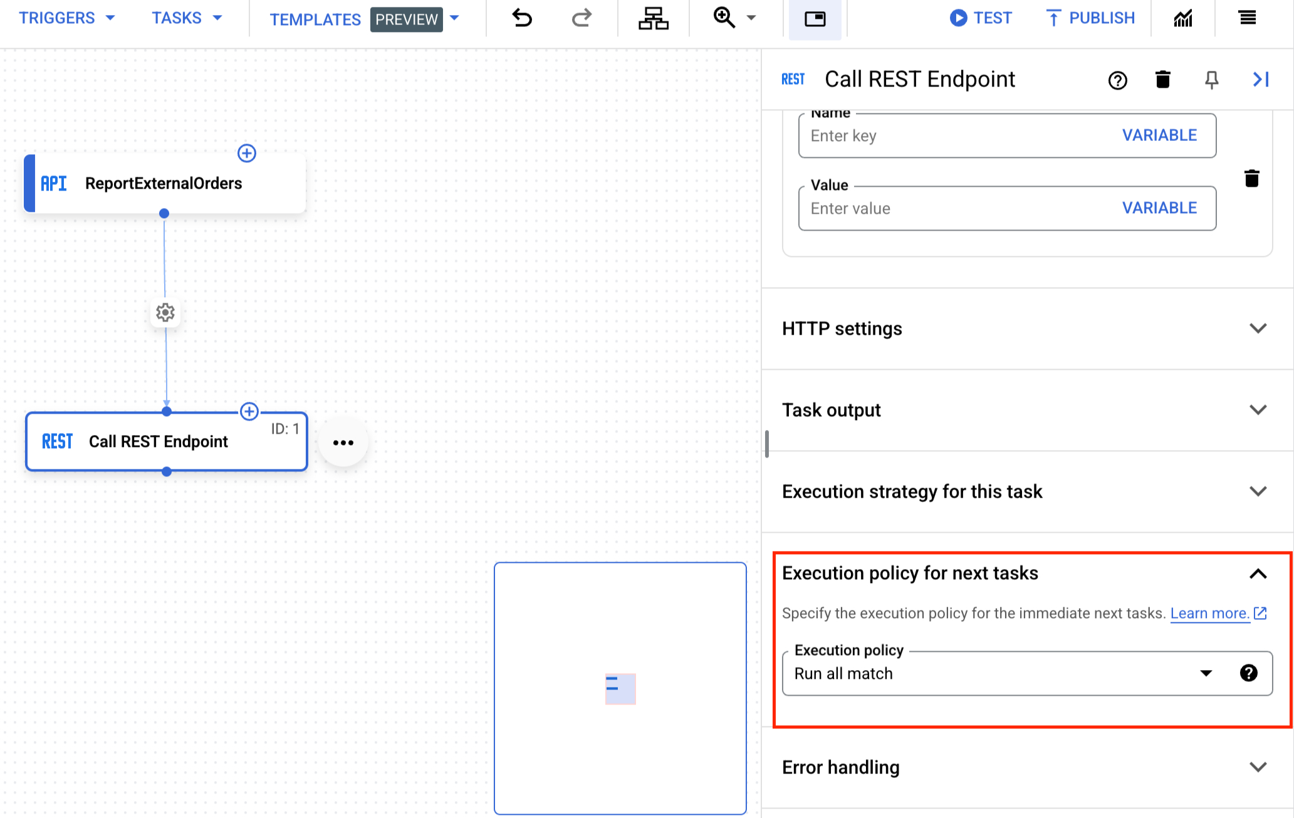
Task: Undo the last change
Action: pos(521,18)
